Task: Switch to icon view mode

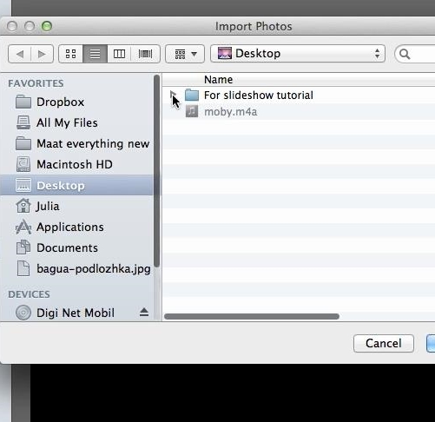Action: point(71,54)
